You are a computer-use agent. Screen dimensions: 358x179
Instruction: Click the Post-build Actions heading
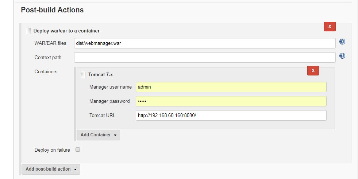(52, 10)
